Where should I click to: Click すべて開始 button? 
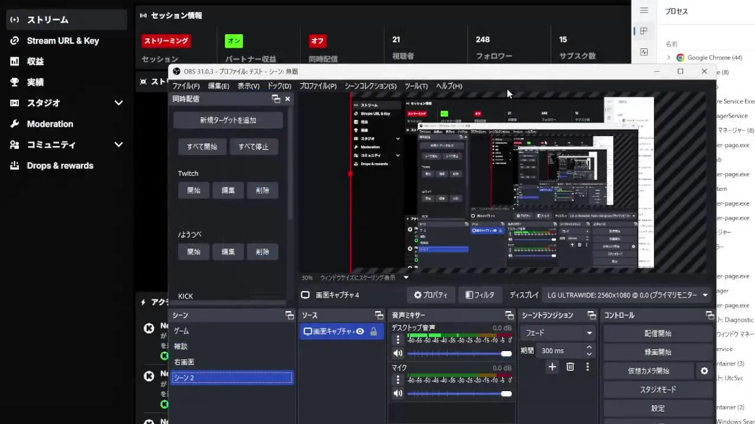click(202, 147)
